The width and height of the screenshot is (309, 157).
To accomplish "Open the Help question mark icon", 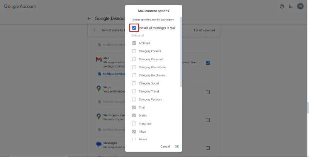I will (x=282, y=6).
